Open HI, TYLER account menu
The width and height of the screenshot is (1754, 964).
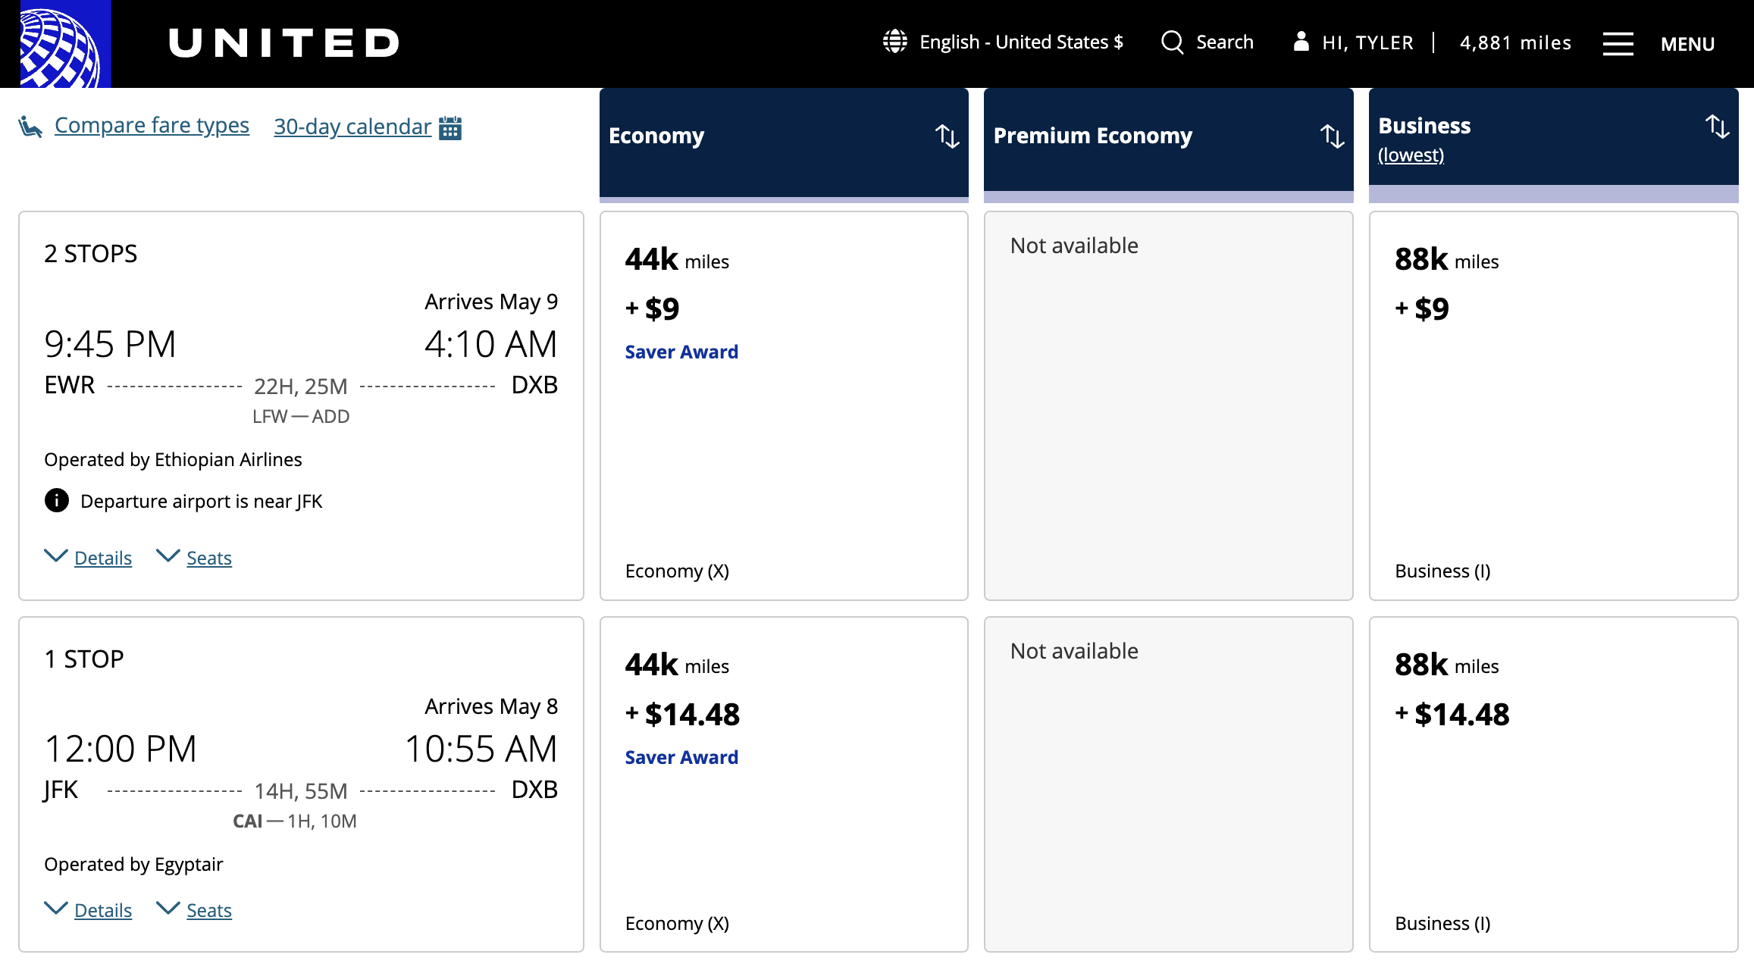pyautogui.click(x=1367, y=43)
